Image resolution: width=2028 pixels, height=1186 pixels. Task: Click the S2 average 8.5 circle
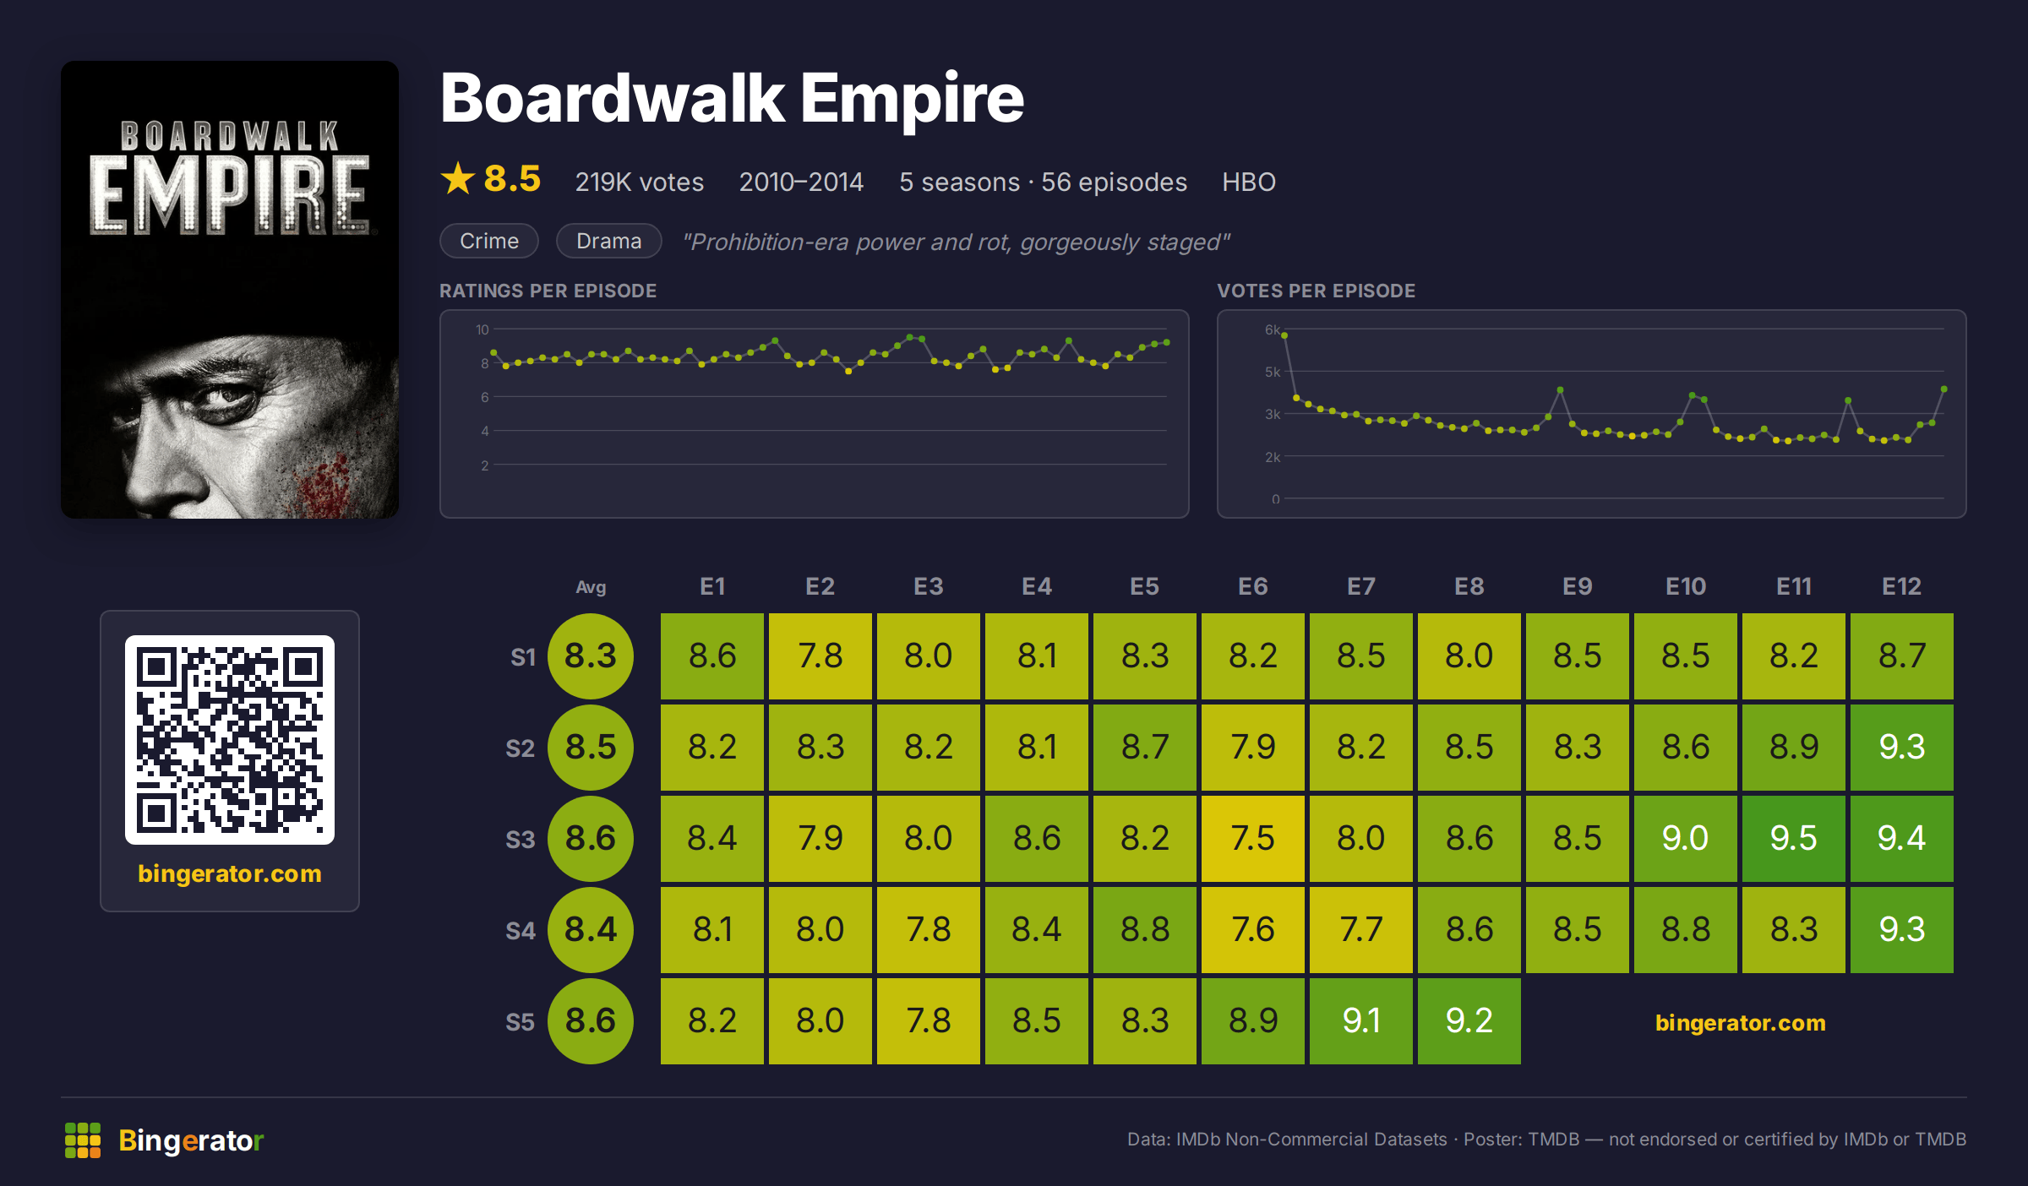pos(591,748)
